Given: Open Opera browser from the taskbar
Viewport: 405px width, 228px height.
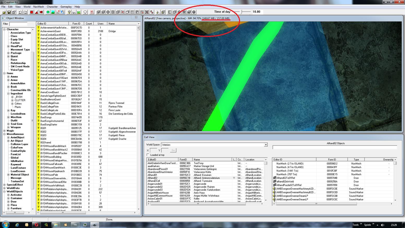Looking at the screenshot, I should (36, 225).
